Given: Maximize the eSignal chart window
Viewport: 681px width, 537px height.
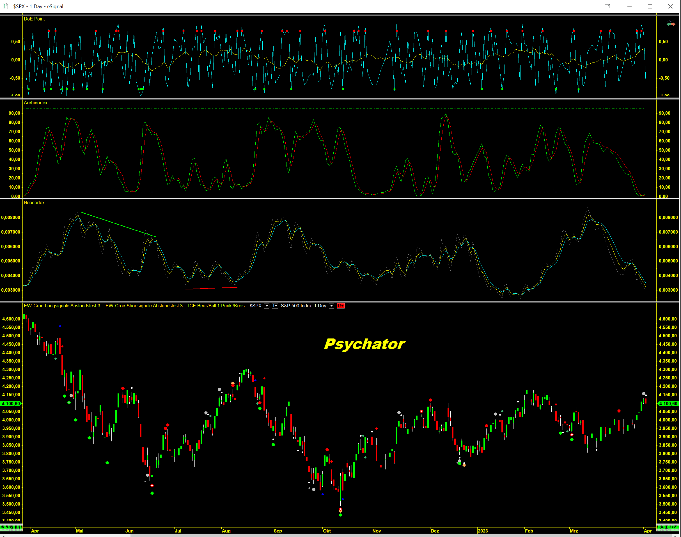Looking at the screenshot, I should [x=650, y=6].
